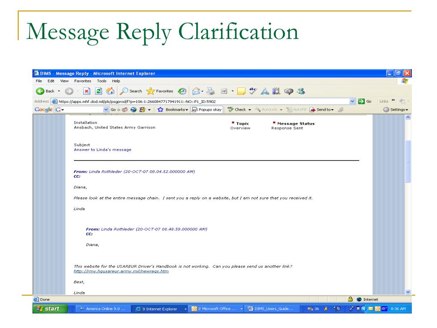437x328 pixels.
Task: Toggle the Popups okay blocker button
Action: tap(207, 109)
